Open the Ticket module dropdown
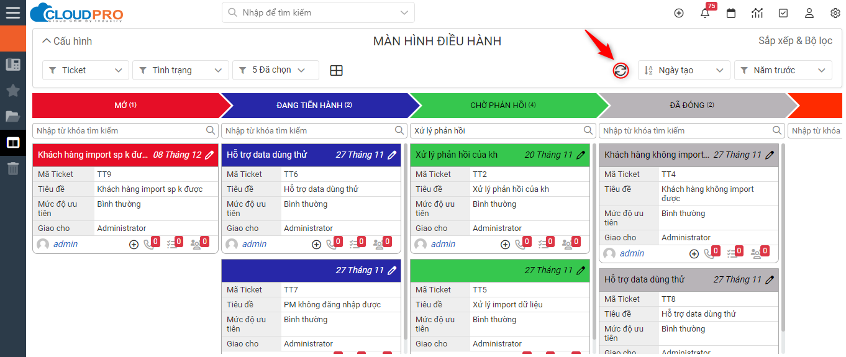 click(86, 70)
